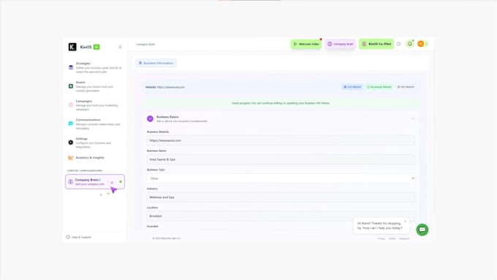Screen dimensions: 497x280
Task: Collapse the sidebar with the chevron button
Action: [120, 47]
